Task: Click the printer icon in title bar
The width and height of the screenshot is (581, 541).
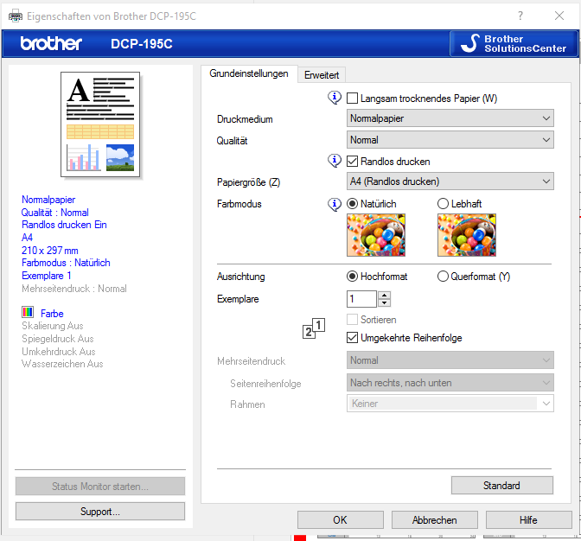Action: coord(16,16)
